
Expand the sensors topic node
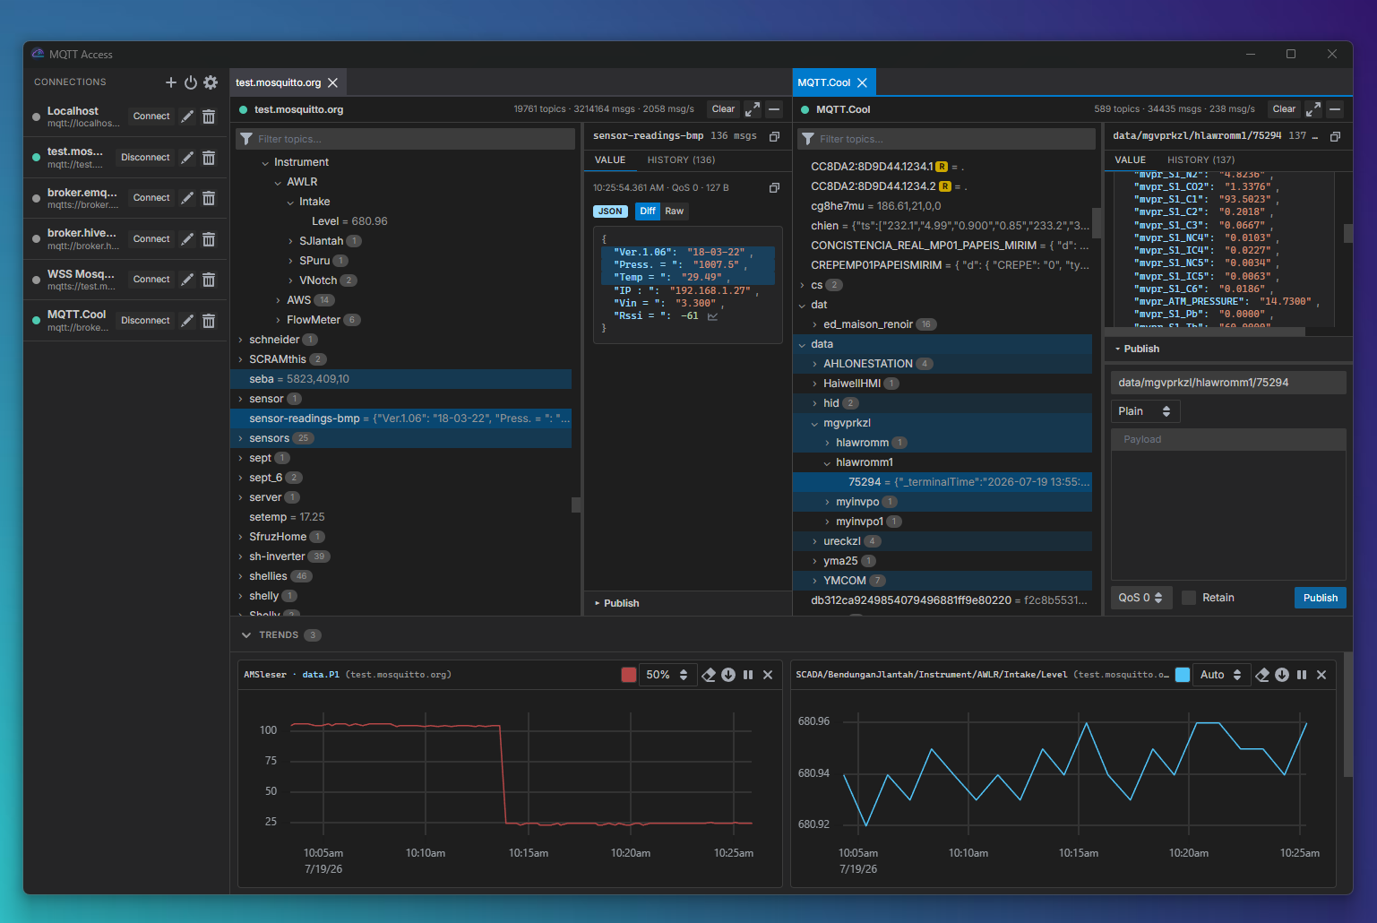click(240, 438)
